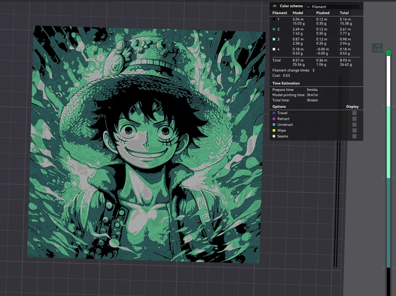Screen dimensions: 396x296
Task: Select the white filament 4 swatch
Action: tap(274, 49)
